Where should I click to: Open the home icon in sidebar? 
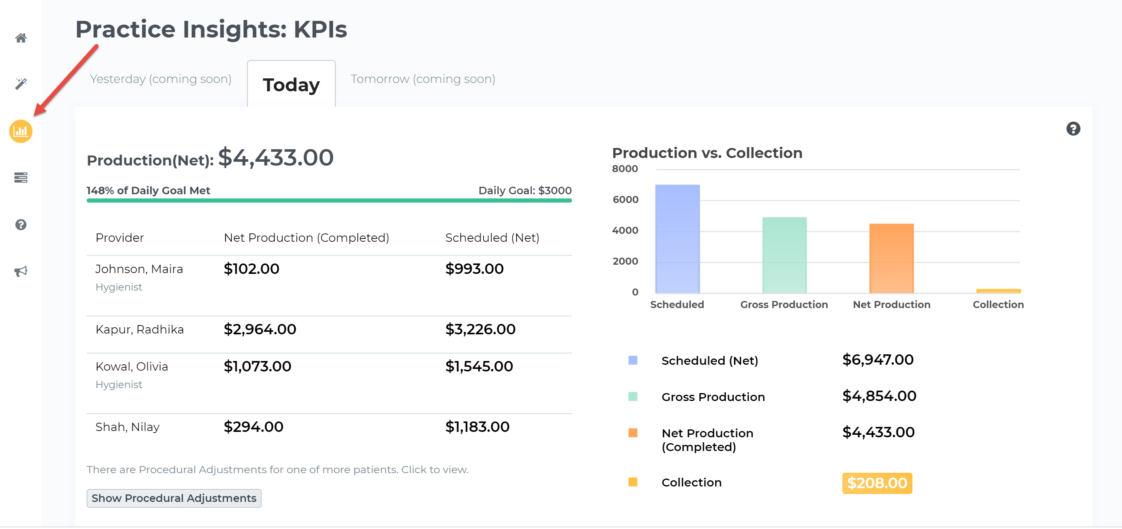pyautogui.click(x=20, y=38)
